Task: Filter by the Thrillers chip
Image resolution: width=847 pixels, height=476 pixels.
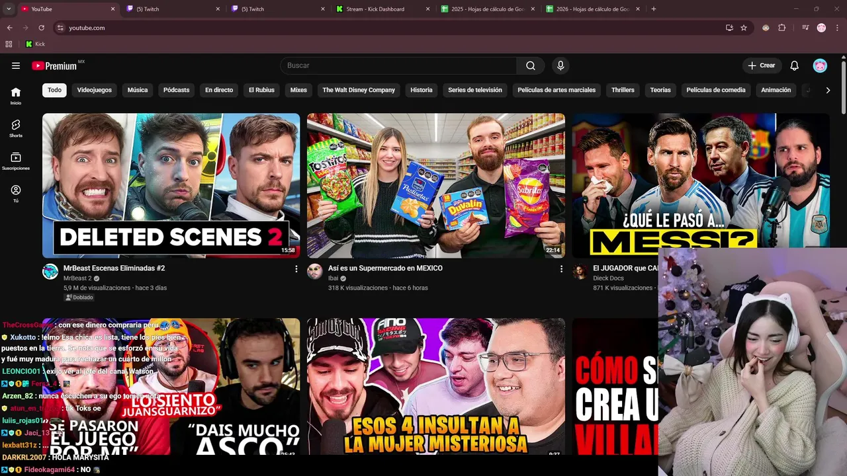Action: click(623, 90)
